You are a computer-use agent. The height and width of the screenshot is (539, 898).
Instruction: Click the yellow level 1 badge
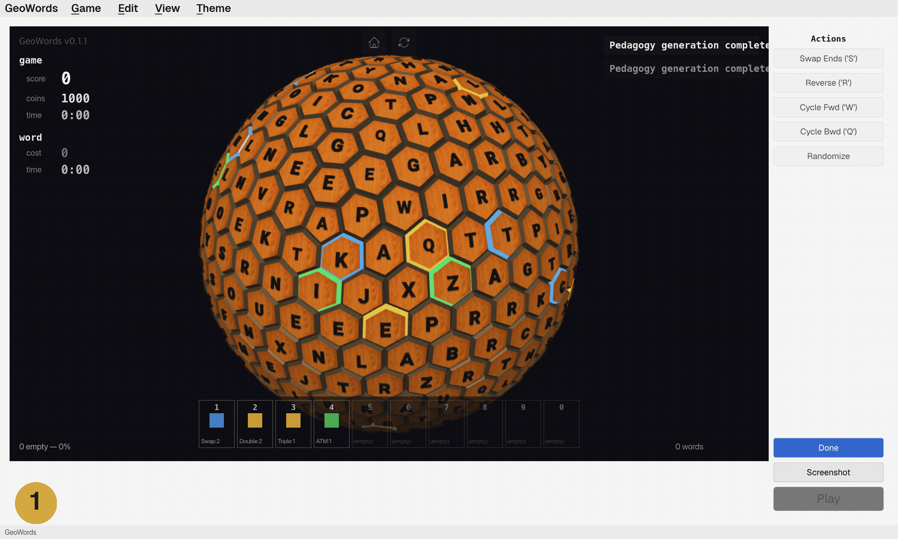click(36, 503)
